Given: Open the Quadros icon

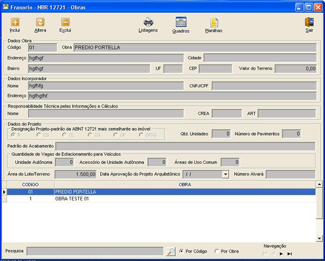Looking at the screenshot, I should pyautogui.click(x=181, y=22).
